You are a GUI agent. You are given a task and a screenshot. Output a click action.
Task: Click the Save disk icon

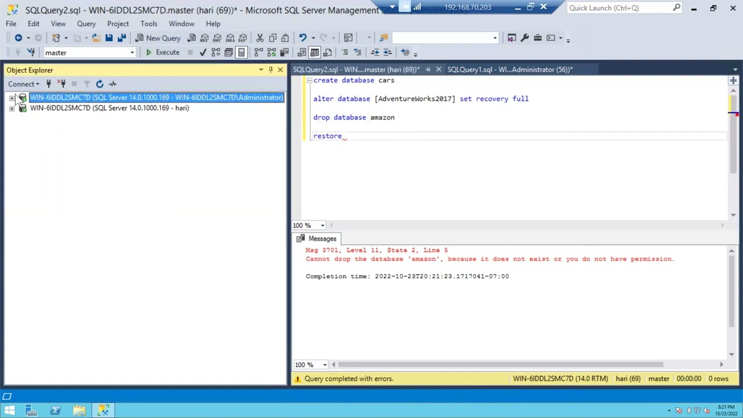[x=109, y=38]
